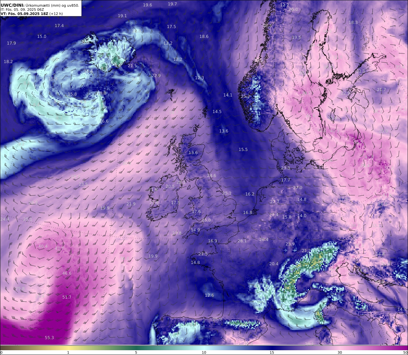Image resolution: width=408 pixels, height=355 pixels.
Task: Click the 23.3 value over Denmark
Action: tap(285, 168)
